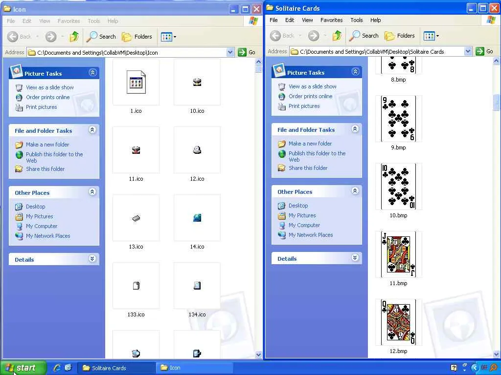The height and width of the screenshot is (375, 501).
Task: Expand Details panel in Solitaire Cards window
Action: tap(355, 258)
